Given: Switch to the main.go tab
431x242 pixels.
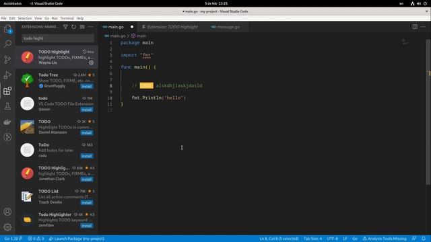Looking at the screenshot, I should point(116,27).
